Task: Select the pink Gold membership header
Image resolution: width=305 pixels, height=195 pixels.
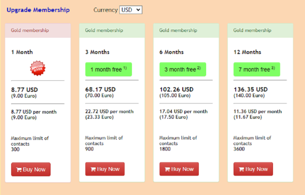Action: (38, 30)
